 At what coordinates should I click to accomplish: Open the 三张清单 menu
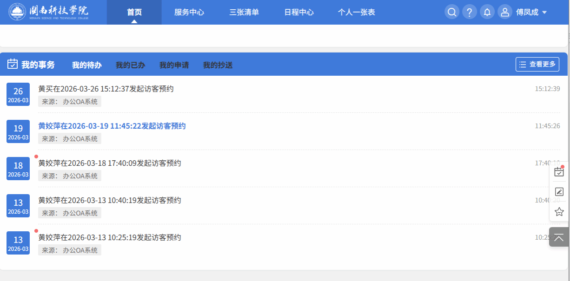tap(244, 12)
